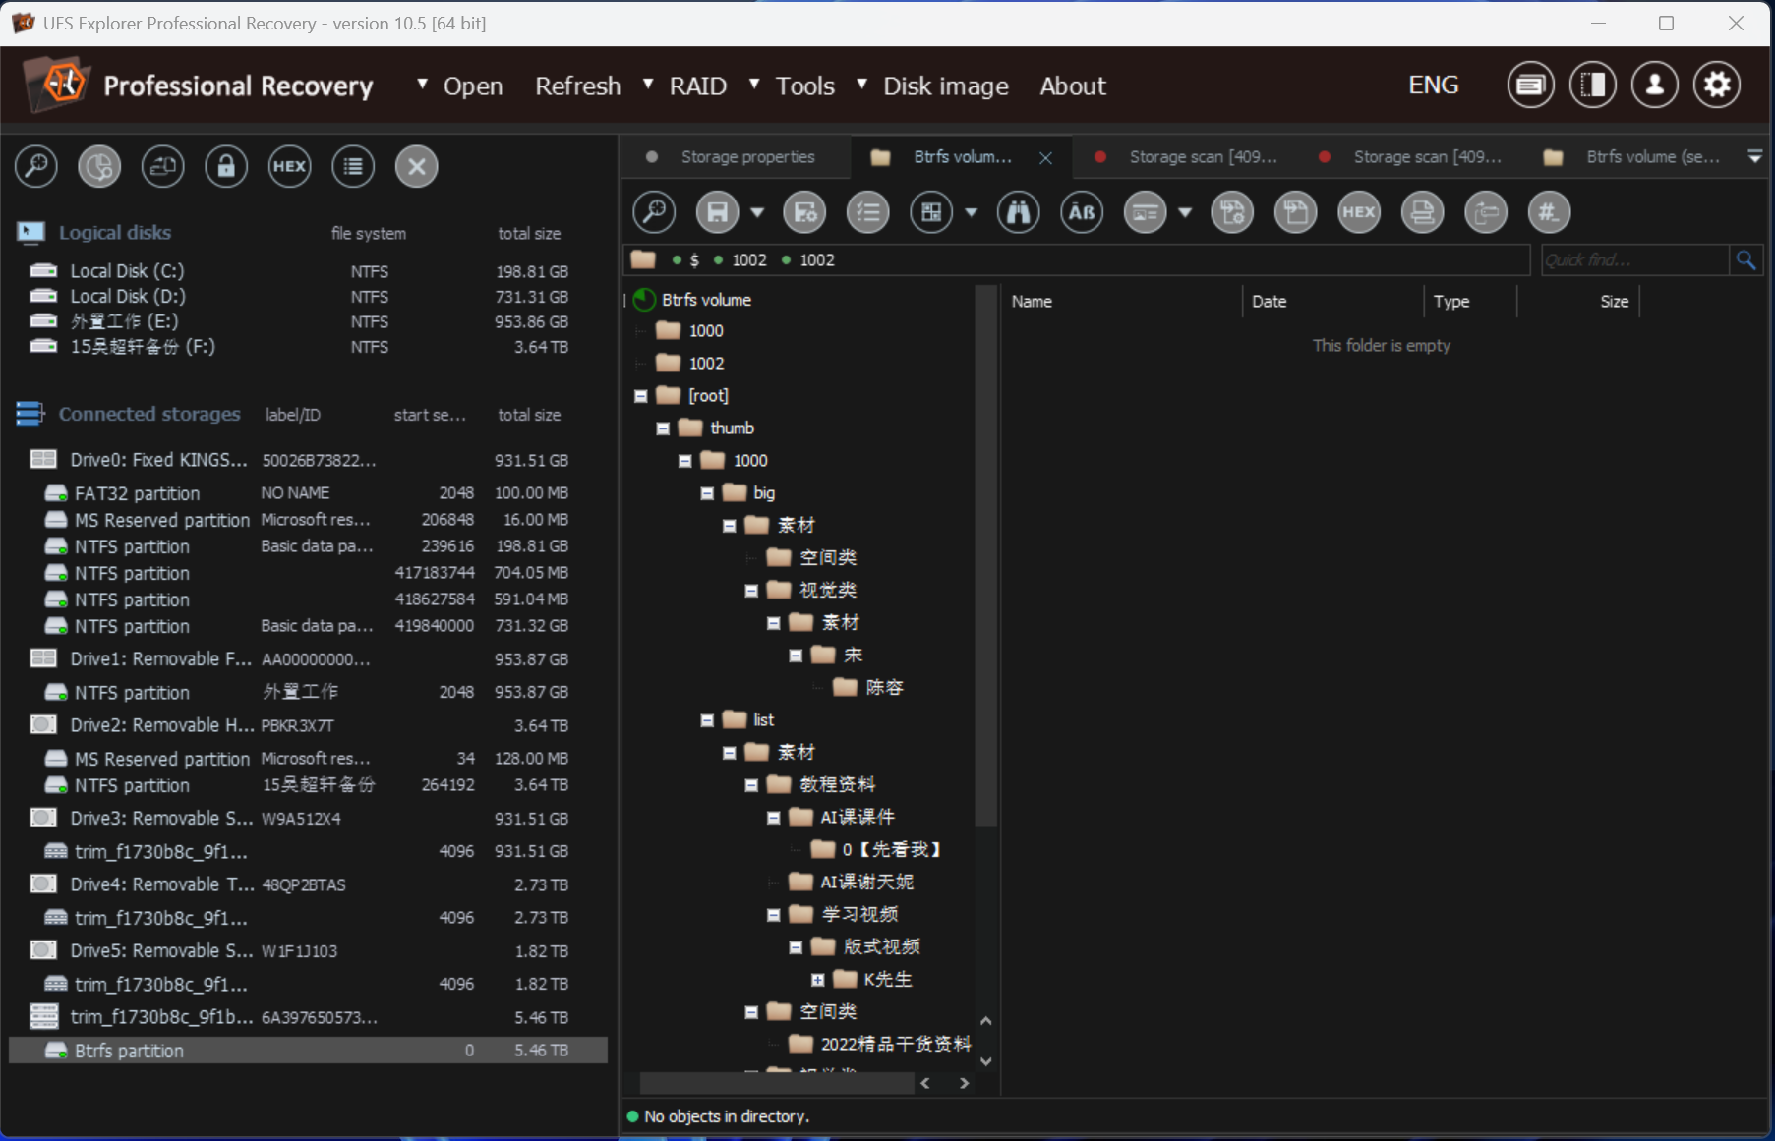Expand the K先生 folder node
Image resolution: width=1775 pixels, height=1141 pixels.
[817, 980]
